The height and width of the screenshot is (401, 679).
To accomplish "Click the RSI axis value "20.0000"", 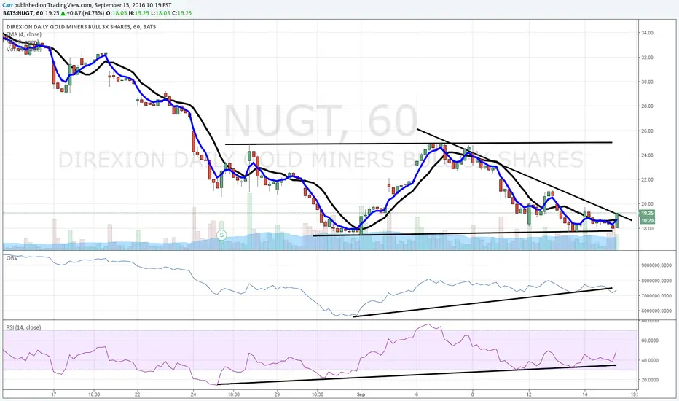I will (651, 380).
